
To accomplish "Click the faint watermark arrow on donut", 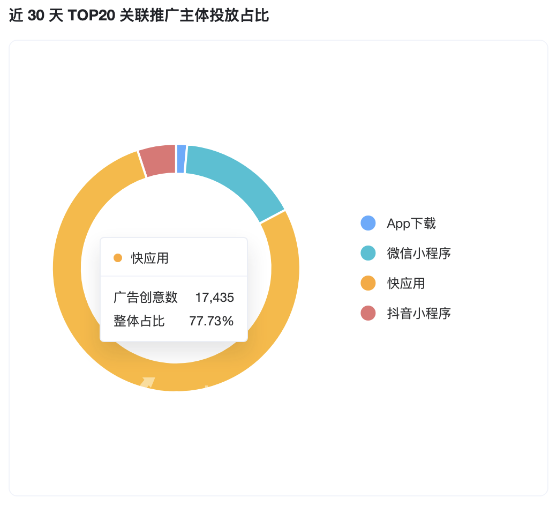I will 147,383.
